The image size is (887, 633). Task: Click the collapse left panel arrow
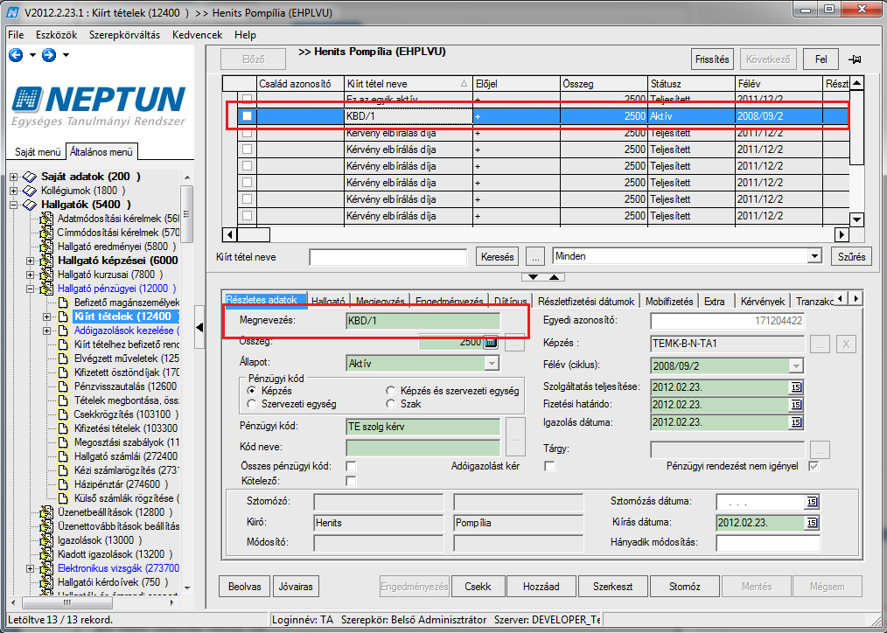[199, 327]
